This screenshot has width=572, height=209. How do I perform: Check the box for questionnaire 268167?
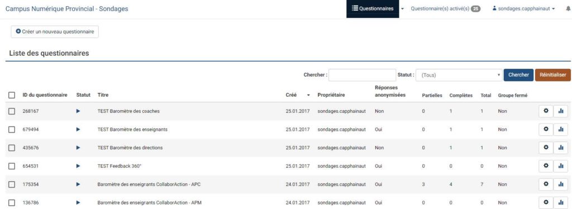(12, 111)
